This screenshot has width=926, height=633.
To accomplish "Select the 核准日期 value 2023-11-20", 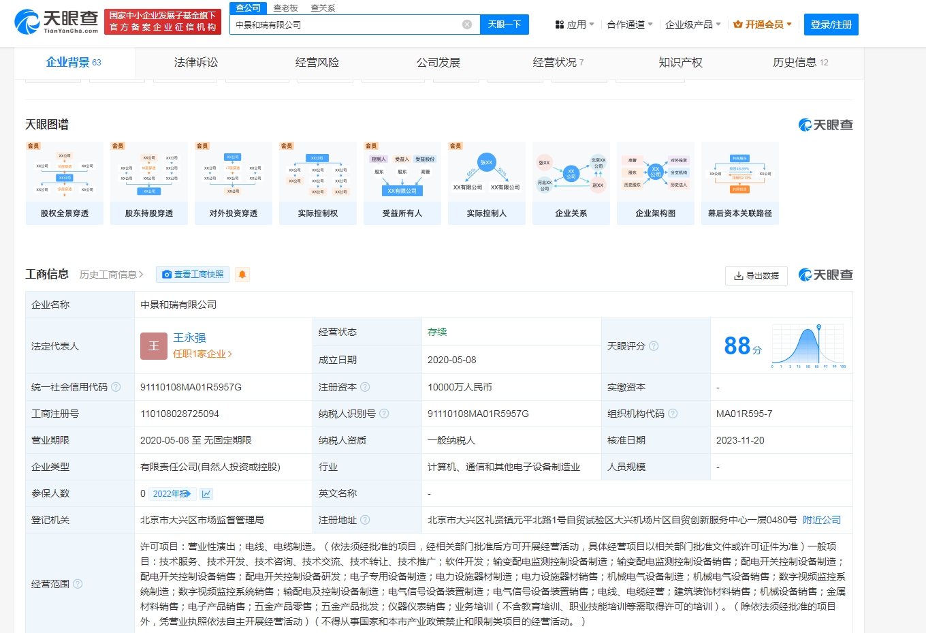I will [x=740, y=440].
